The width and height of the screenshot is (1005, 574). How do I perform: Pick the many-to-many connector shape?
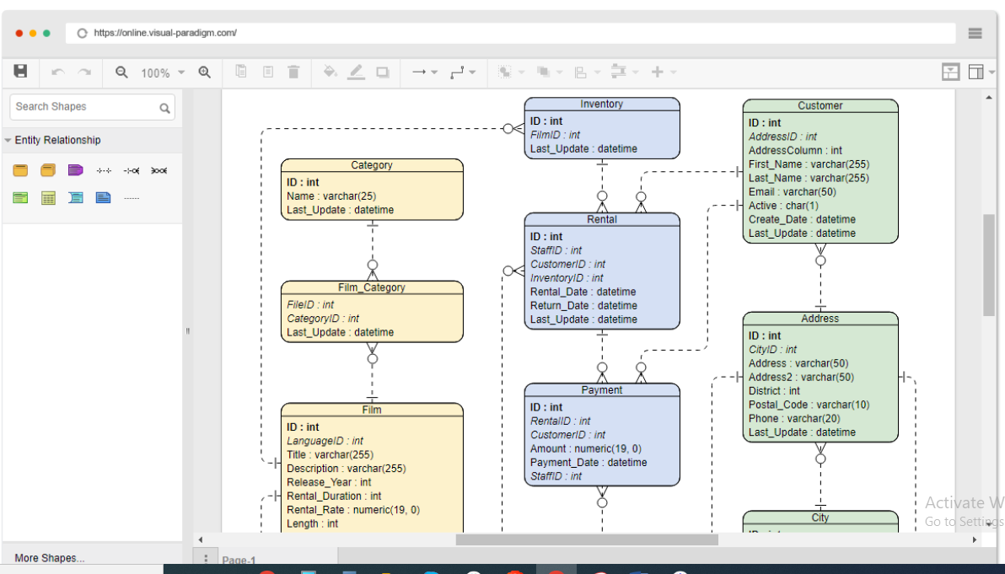159,171
